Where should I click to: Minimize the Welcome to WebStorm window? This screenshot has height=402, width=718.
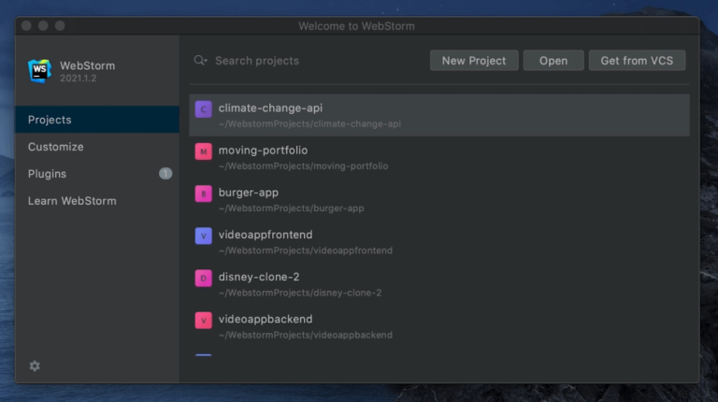pyautogui.click(x=43, y=25)
